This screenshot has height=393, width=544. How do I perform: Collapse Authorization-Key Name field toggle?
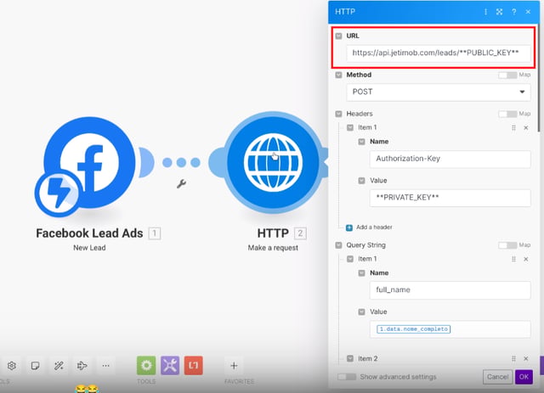(x=361, y=142)
